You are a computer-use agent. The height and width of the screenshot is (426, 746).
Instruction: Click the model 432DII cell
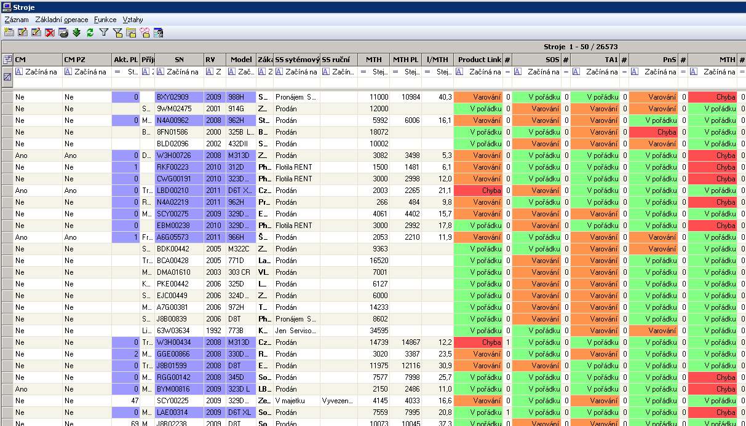(241, 144)
